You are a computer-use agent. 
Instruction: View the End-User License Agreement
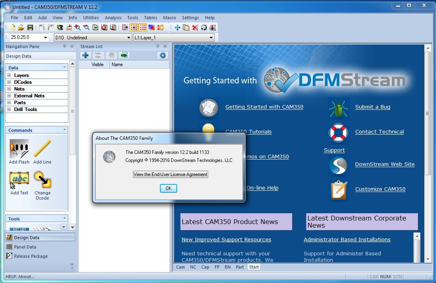pos(170,174)
